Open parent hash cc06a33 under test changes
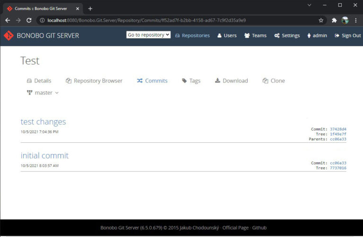The height and width of the screenshot is (237, 363). 338,139
